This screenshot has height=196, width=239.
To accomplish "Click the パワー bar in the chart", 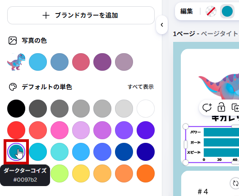I will [221, 132].
